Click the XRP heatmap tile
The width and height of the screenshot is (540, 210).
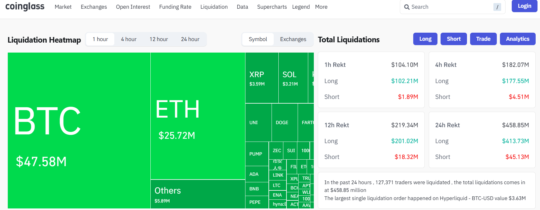click(x=262, y=78)
